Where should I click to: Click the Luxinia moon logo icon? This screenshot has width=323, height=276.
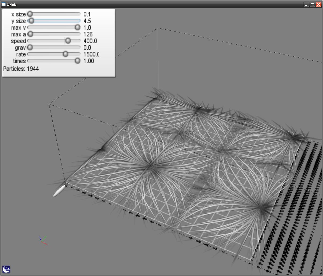pos(6,269)
